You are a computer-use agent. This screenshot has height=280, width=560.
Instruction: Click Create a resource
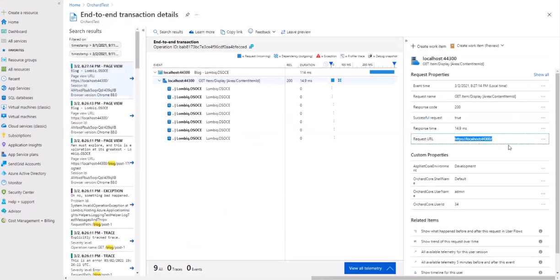point(23,12)
